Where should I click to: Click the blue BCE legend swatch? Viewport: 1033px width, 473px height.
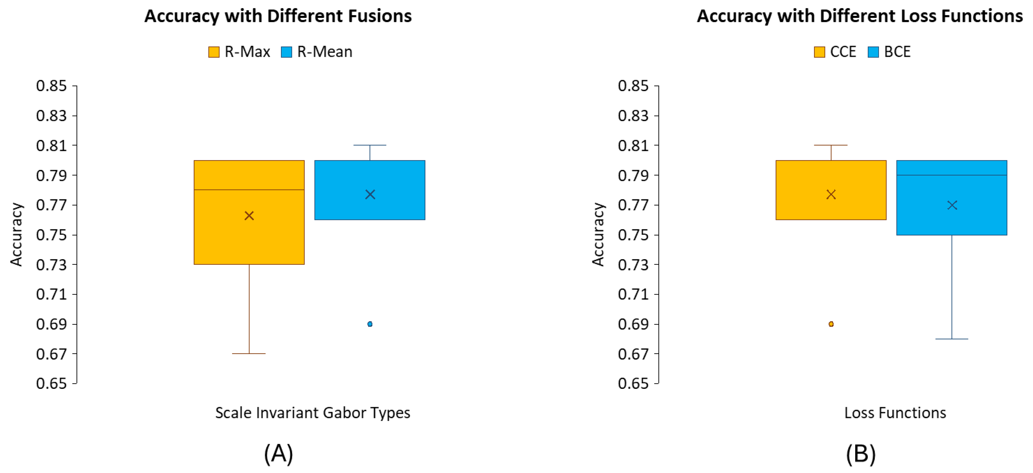873,52
